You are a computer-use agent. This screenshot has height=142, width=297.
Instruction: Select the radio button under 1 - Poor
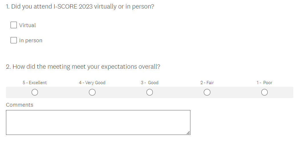[x=265, y=92]
